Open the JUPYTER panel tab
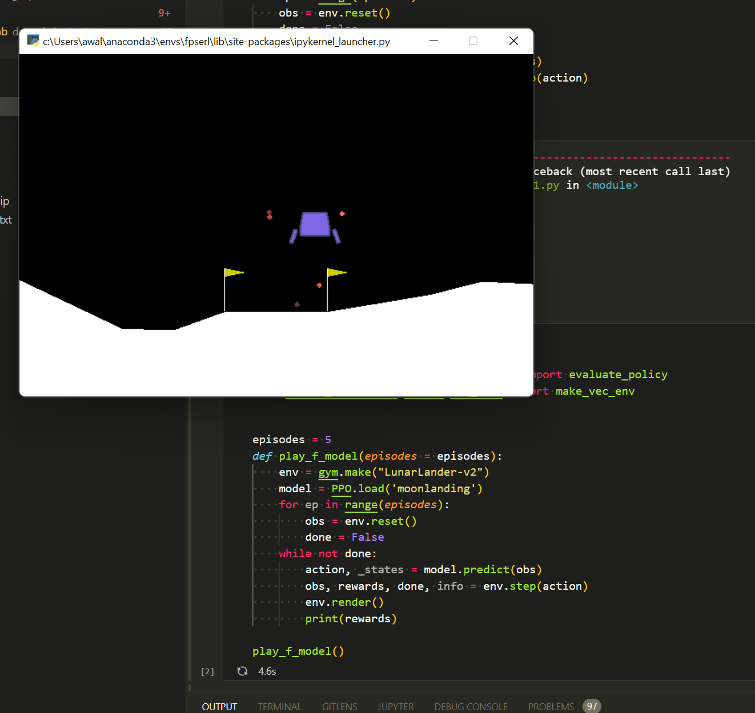 pos(396,707)
